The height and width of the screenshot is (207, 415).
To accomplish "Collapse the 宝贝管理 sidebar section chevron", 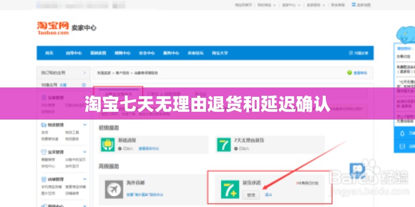I will pos(85,152).
